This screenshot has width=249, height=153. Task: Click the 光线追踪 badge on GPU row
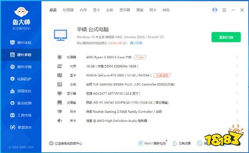coord(162,75)
